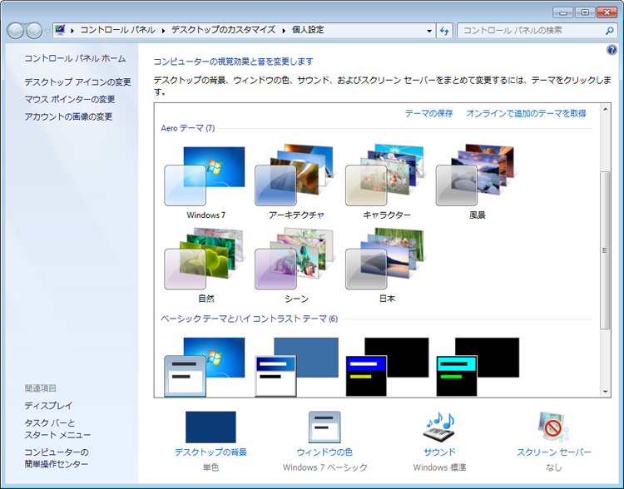Pick the high contrast theme with blue title bar

point(387,367)
